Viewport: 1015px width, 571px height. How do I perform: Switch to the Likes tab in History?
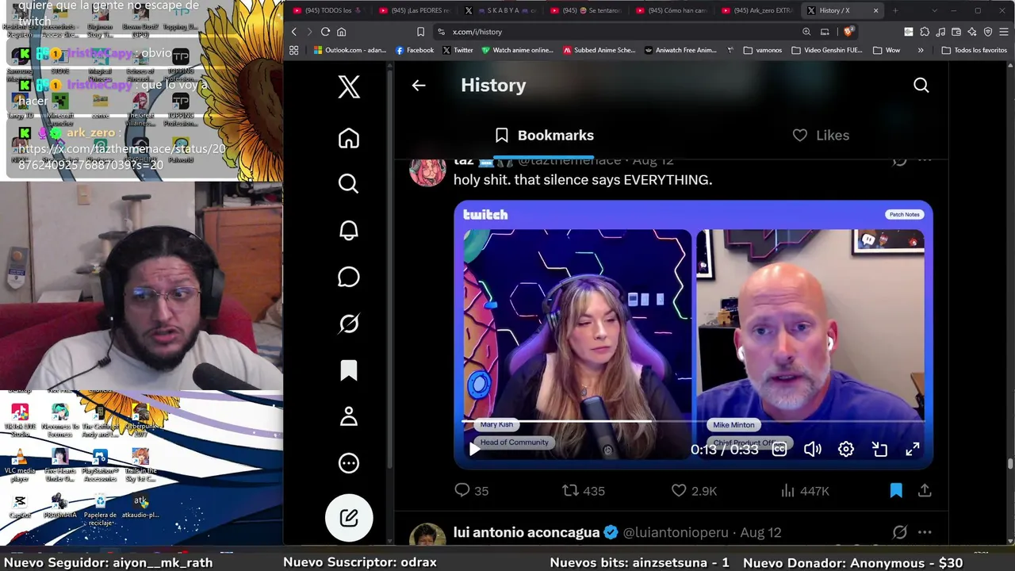(821, 136)
